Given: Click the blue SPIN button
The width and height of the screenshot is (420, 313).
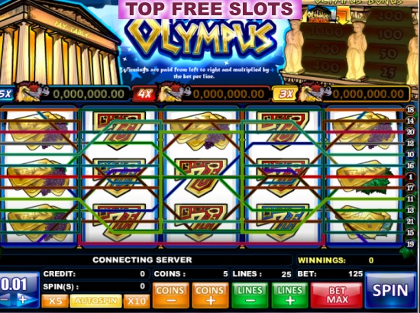Looking at the screenshot, I should [390, 290].
